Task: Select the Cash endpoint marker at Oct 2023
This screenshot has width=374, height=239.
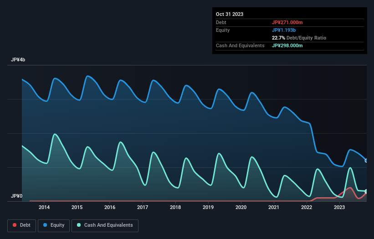Action: point(366,191)
